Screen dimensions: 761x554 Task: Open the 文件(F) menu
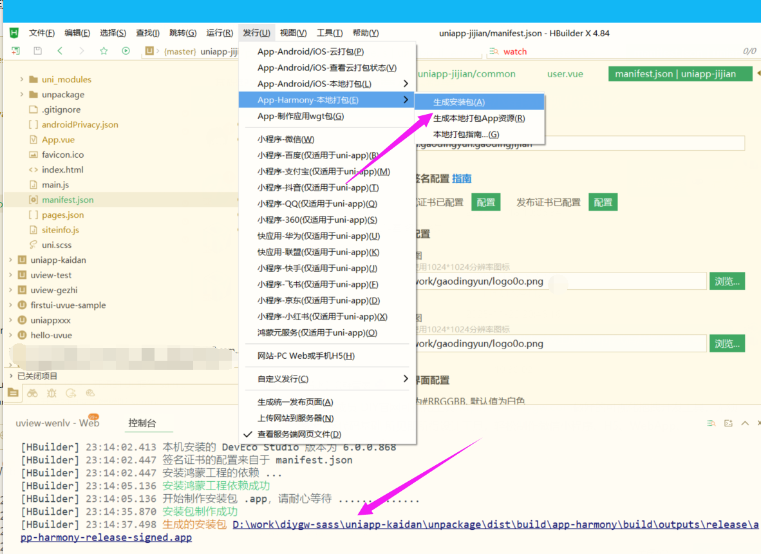pos(42,32)
